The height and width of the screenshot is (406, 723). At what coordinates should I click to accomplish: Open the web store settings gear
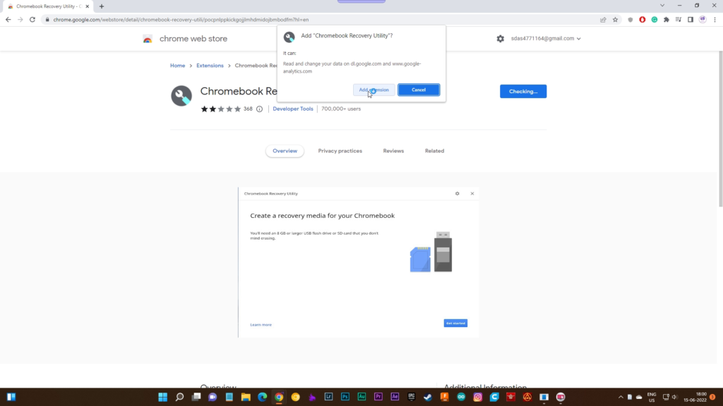pos(501,39)
